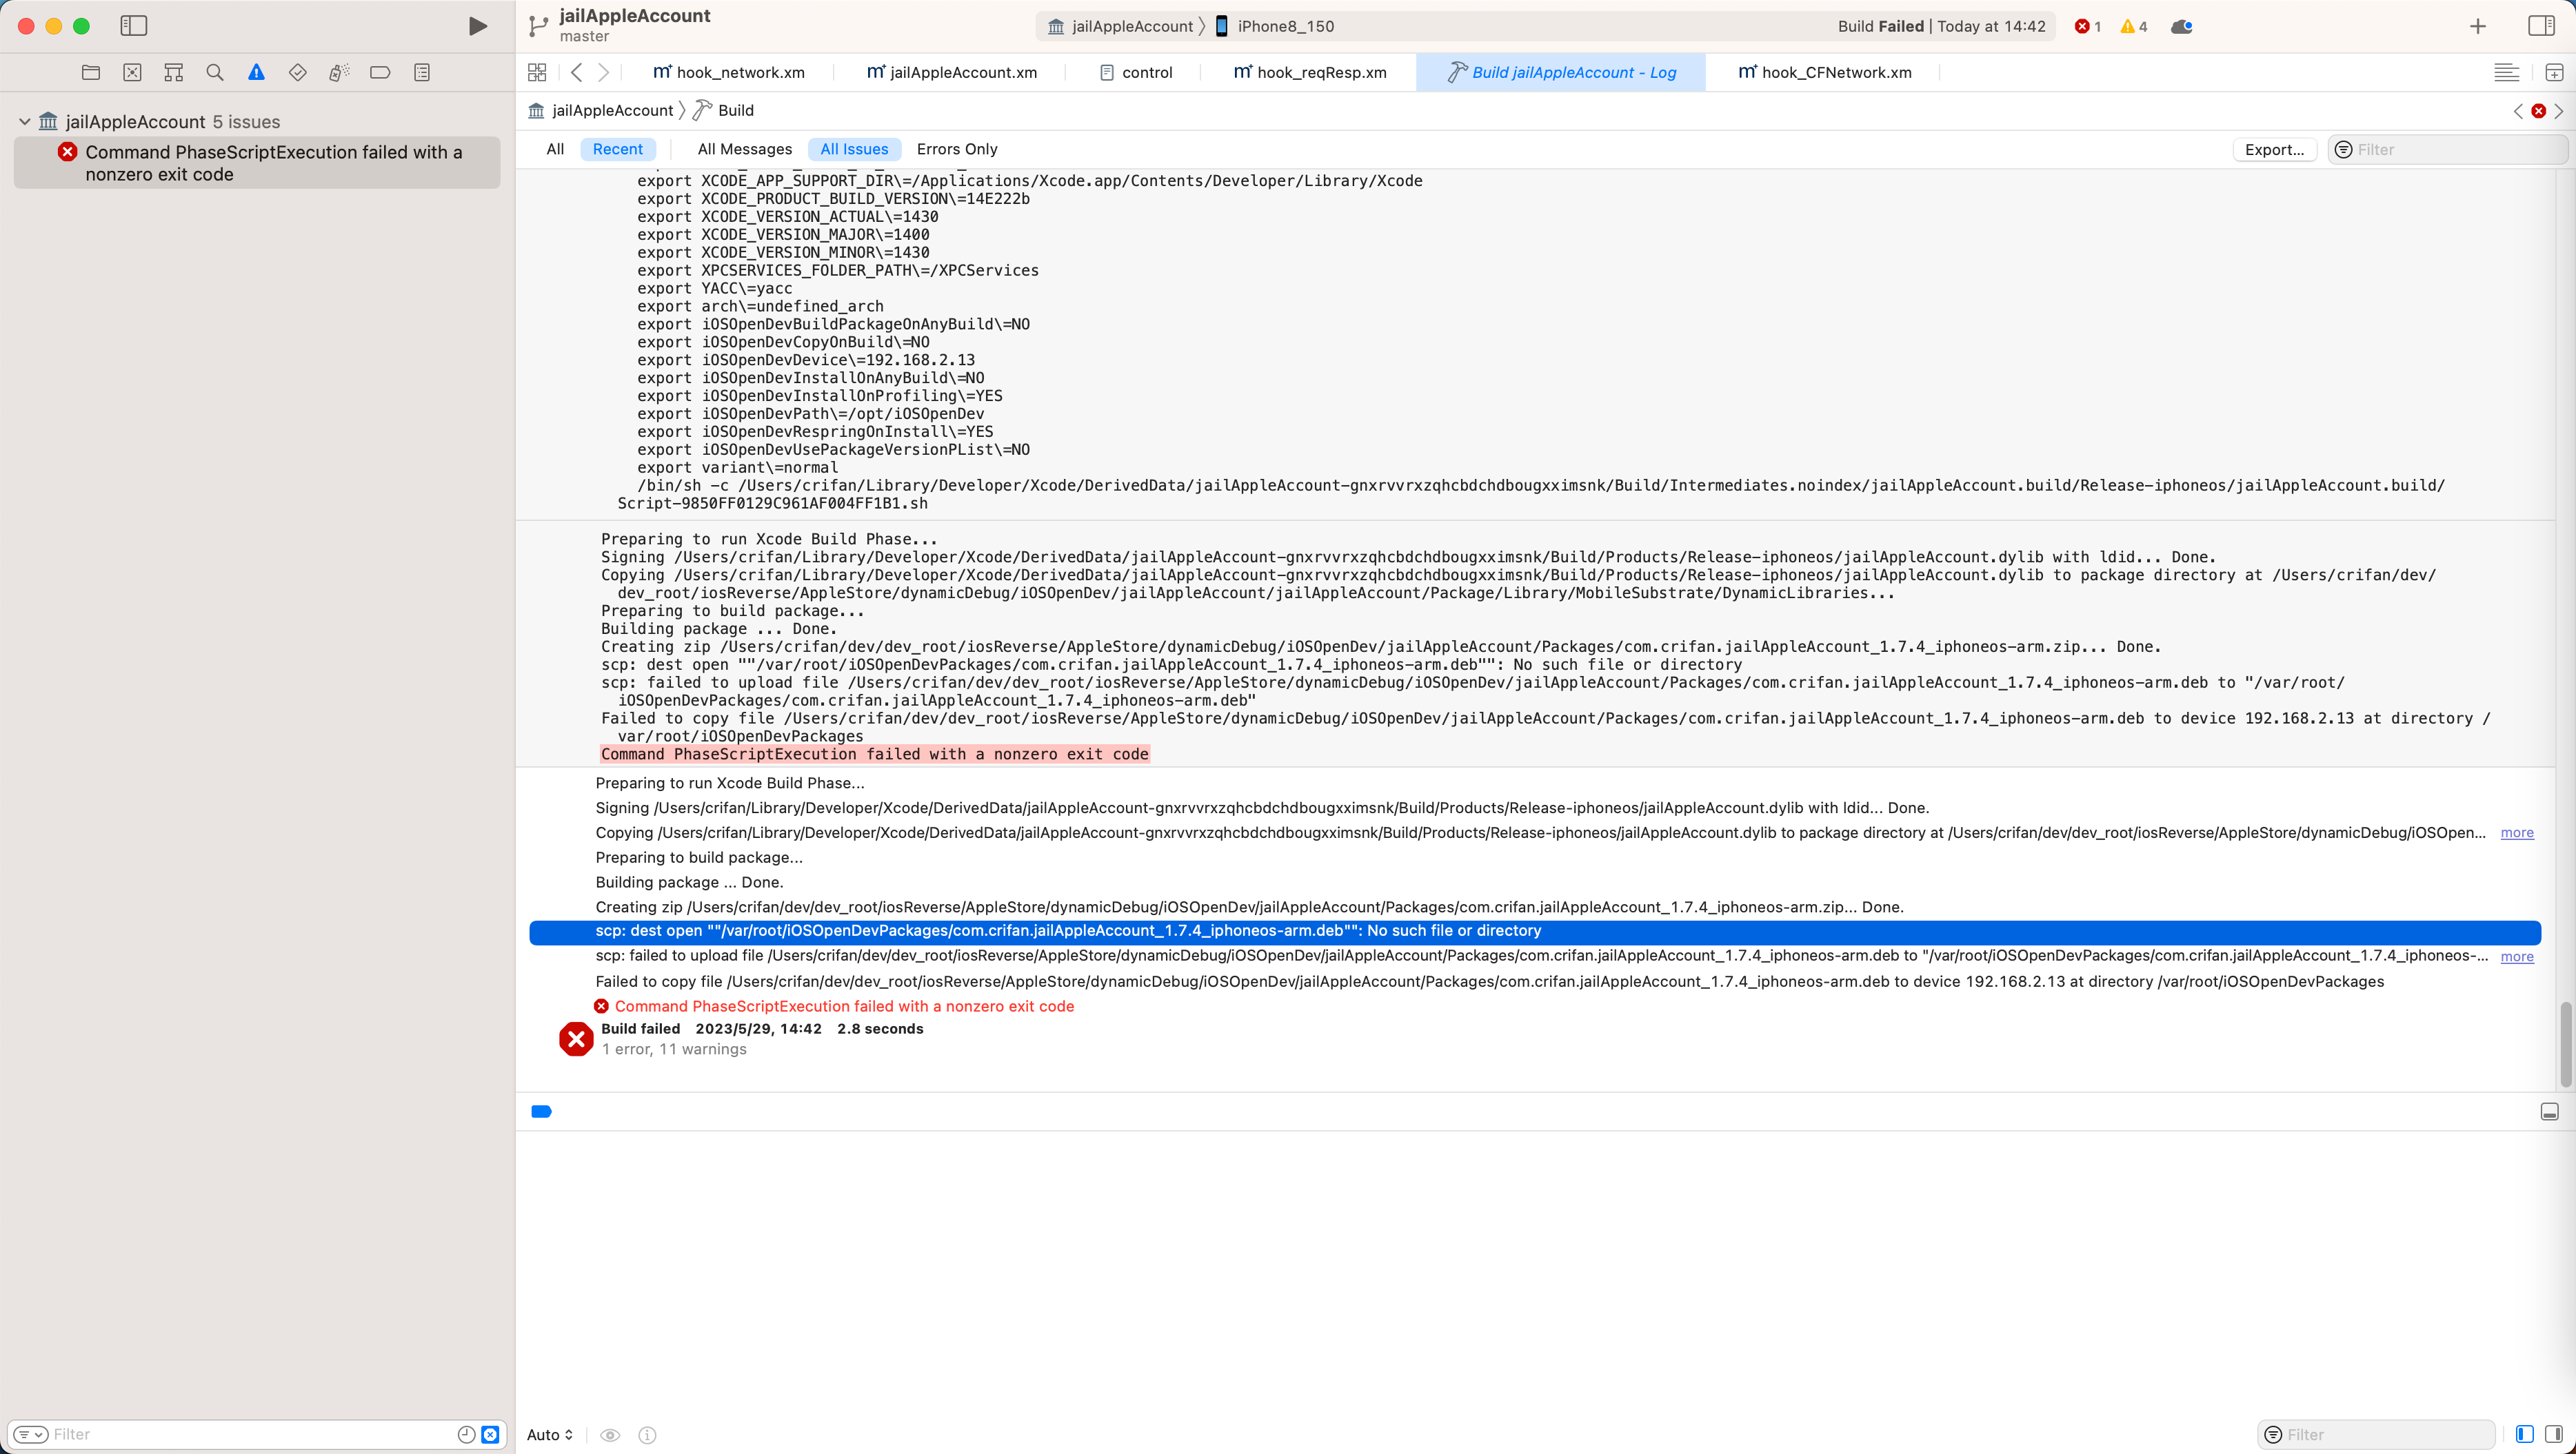Screen dimensions: 2576x1454
Task: Open the Debug navigator icon
Action: click(x=339, y=72)
